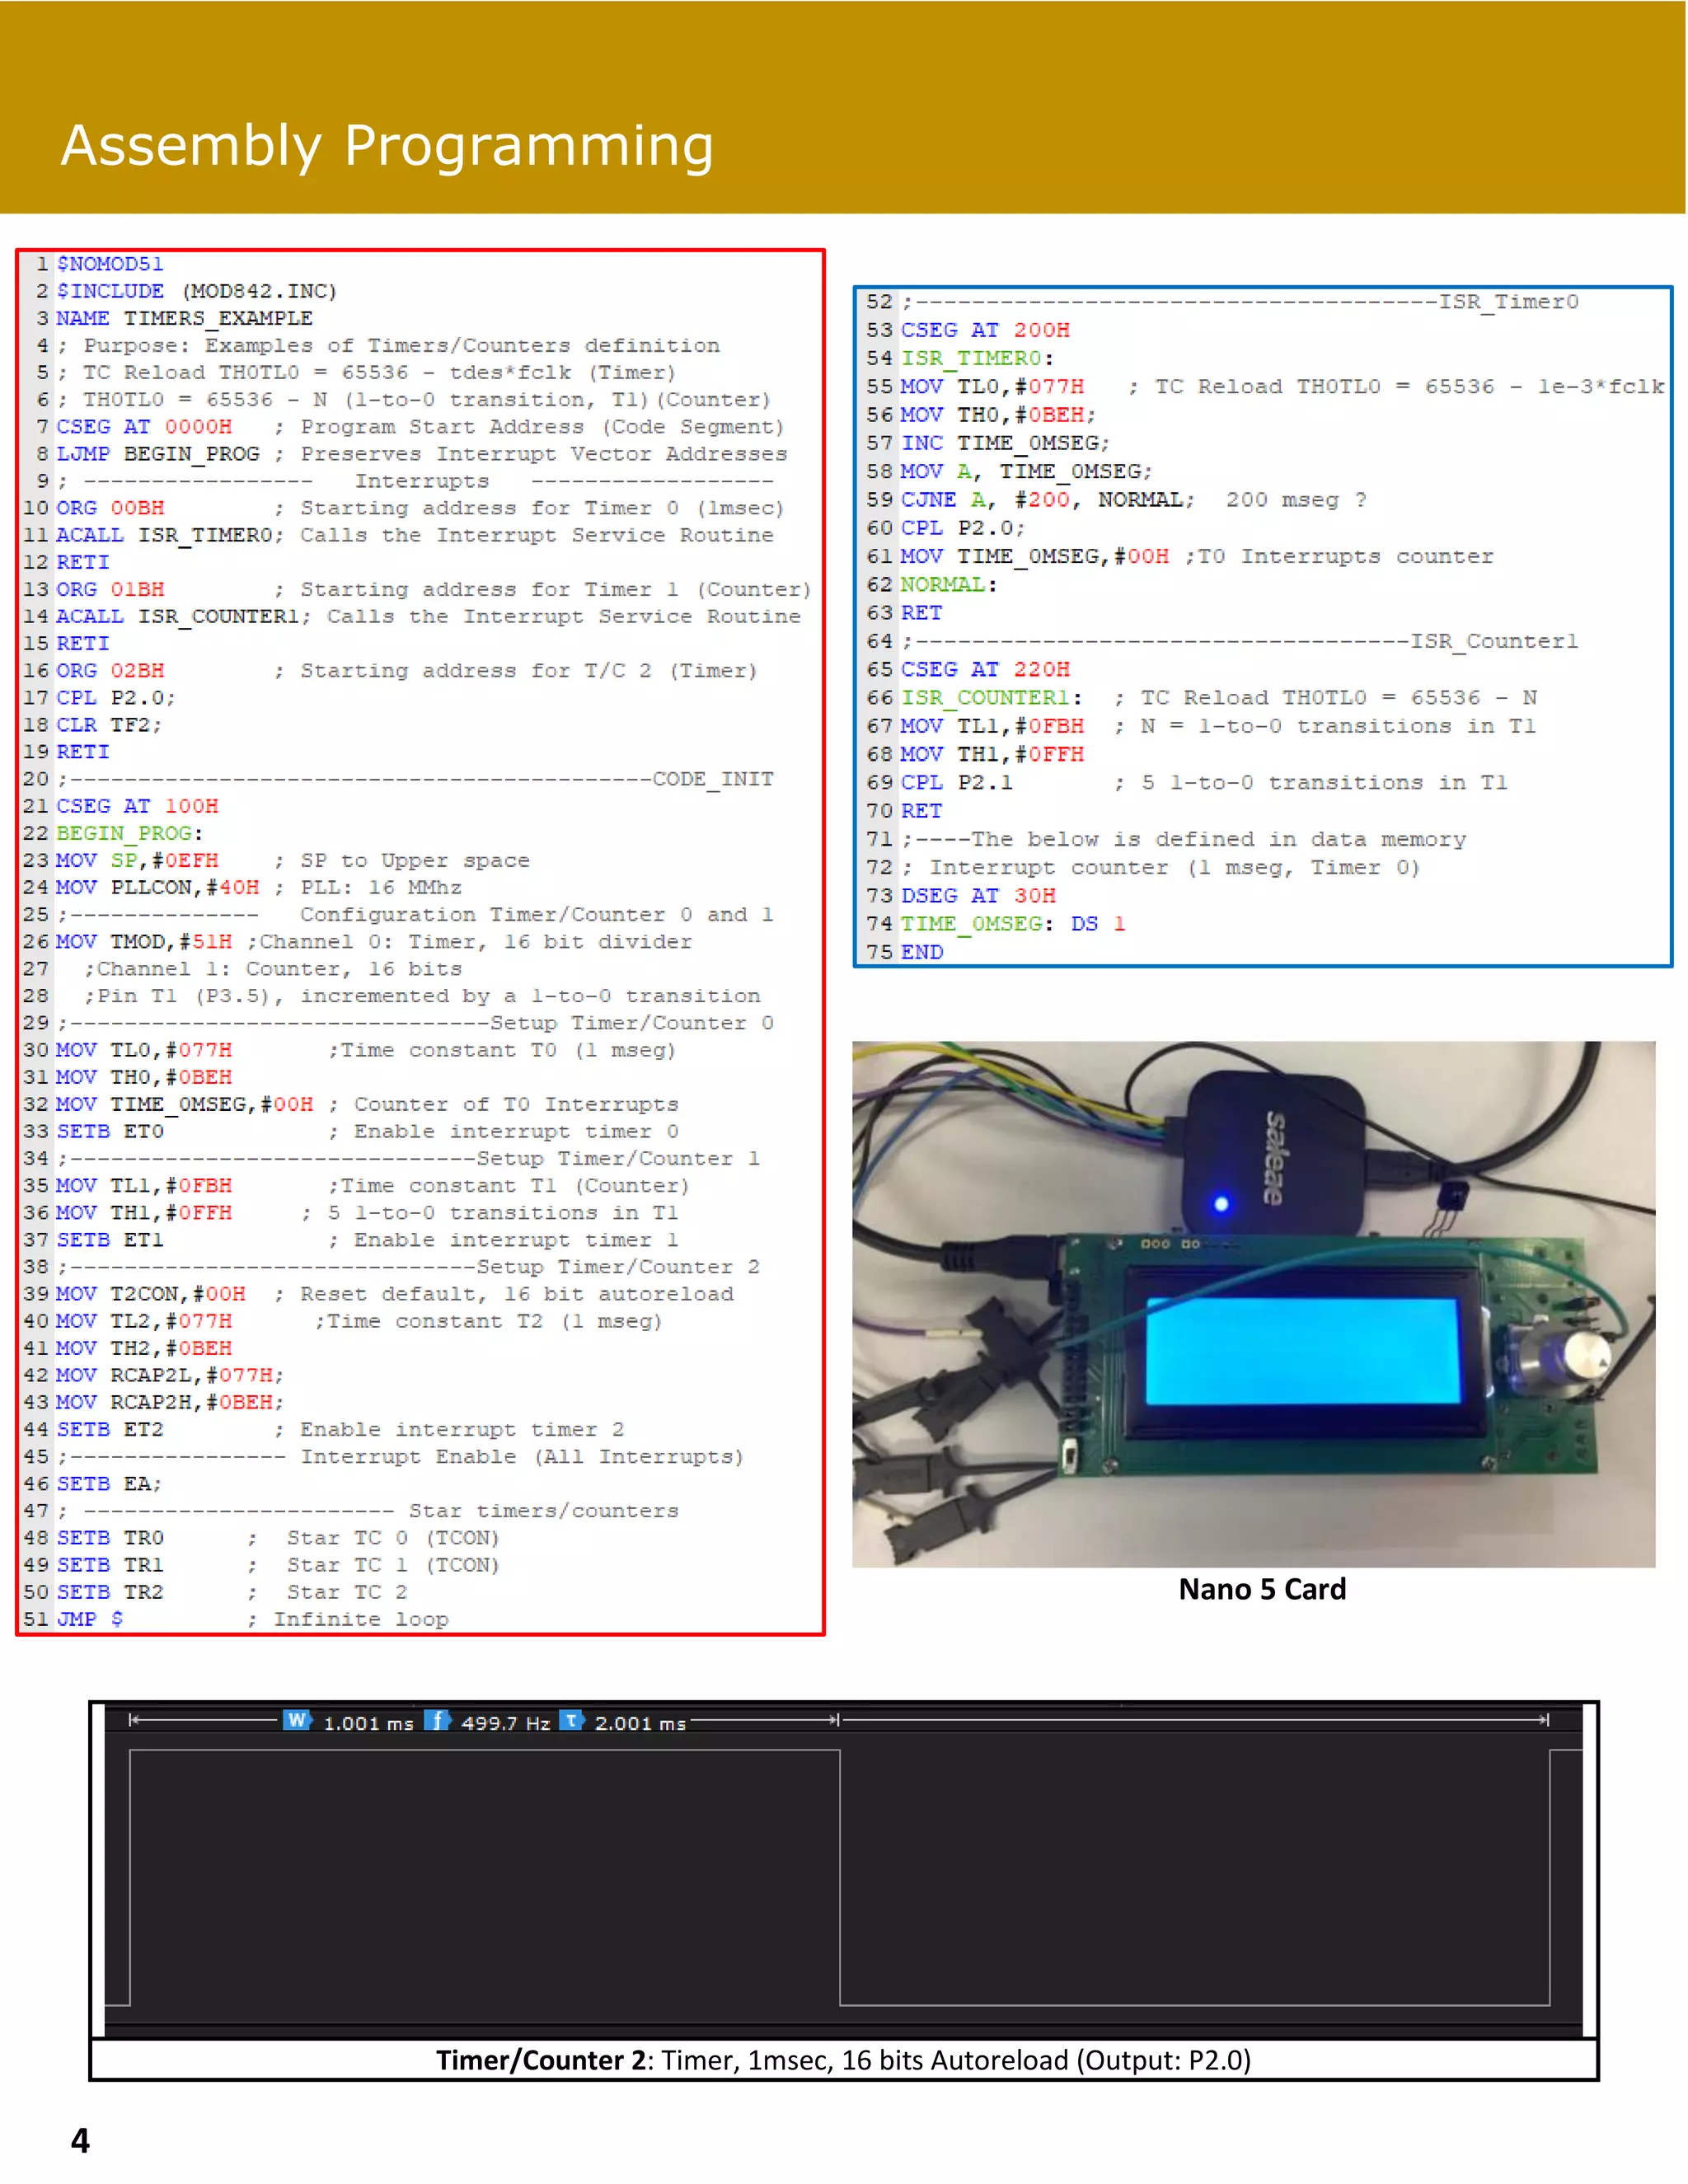Click the T period measurement icon
The height and width of the screenshot is (2184, 1688).
pyautogui.click(x=571, y=1721)
